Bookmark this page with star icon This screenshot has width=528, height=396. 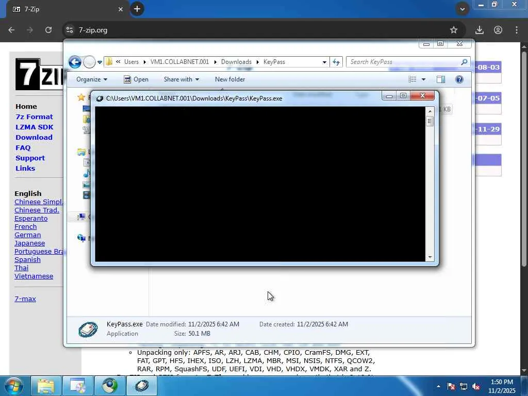click(x=454, y=30)
